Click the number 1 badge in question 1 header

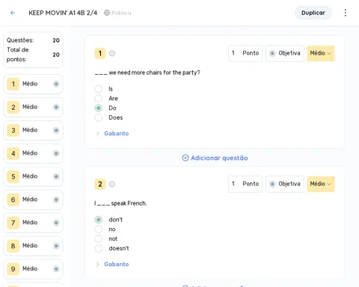point(100,53)
